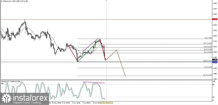Select the highlighted 2025.06.13 12:00 date label
The image size is (218, 105).
click(107, 103)
